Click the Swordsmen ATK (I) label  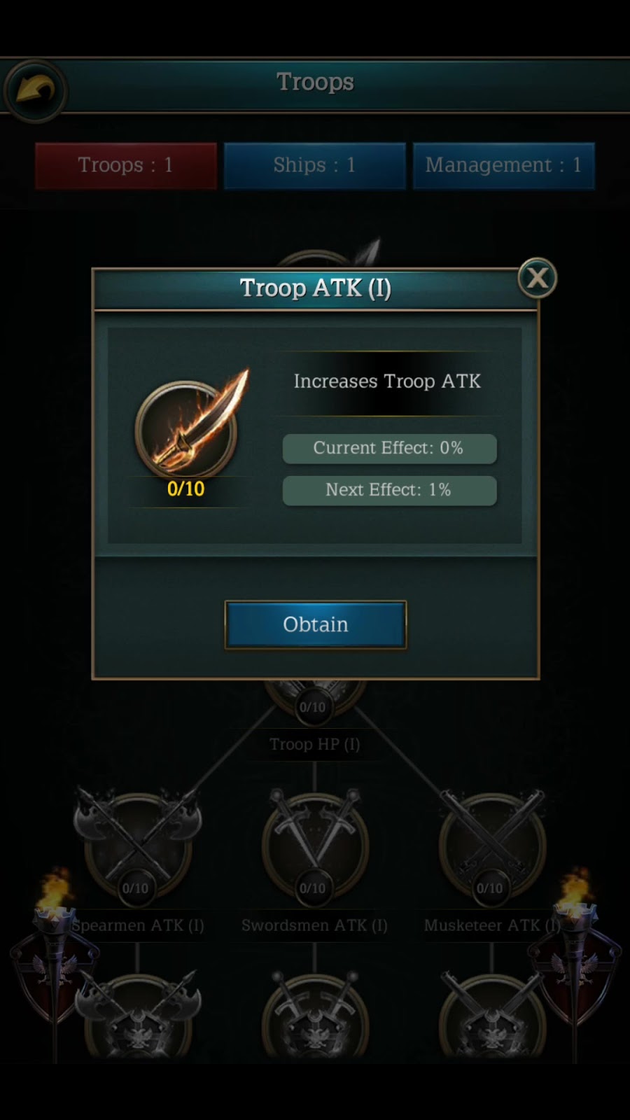point(314,925)
